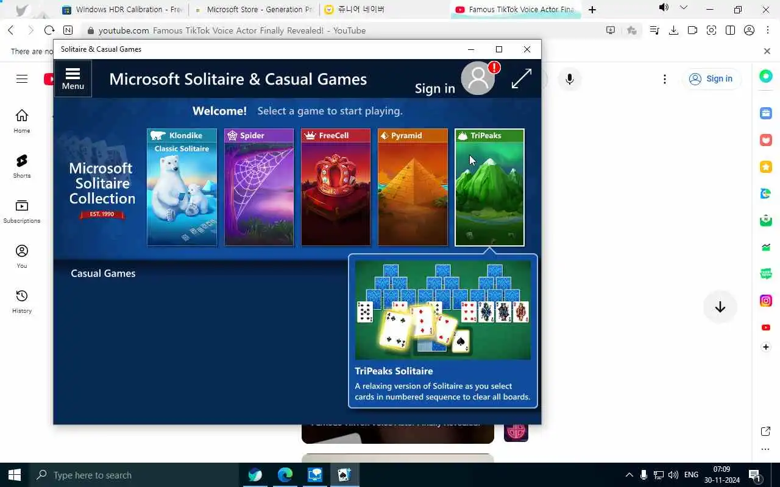Switch to the 쥬니어 네이버 browser tab
The image size is (780, 487).
click(384, 10)
